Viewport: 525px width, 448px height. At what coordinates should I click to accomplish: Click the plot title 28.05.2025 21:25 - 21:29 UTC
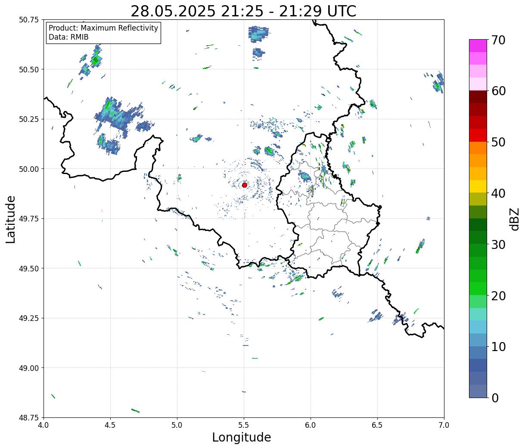pos(243,11)
